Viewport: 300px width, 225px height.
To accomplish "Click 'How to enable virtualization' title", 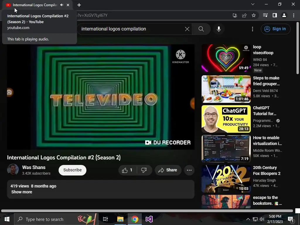I will point(267,141).
